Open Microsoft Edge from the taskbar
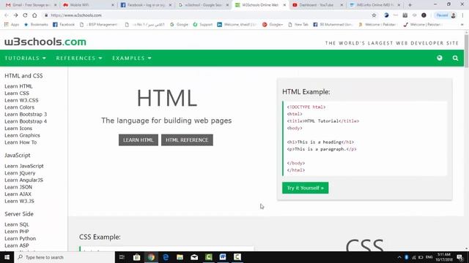Image resolution: width=469 pixels, height=263 pixels. click(166, 257)
